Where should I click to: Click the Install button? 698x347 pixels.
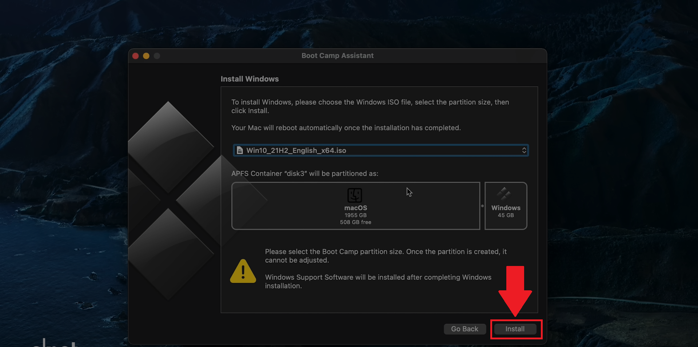tap(515, 329)
